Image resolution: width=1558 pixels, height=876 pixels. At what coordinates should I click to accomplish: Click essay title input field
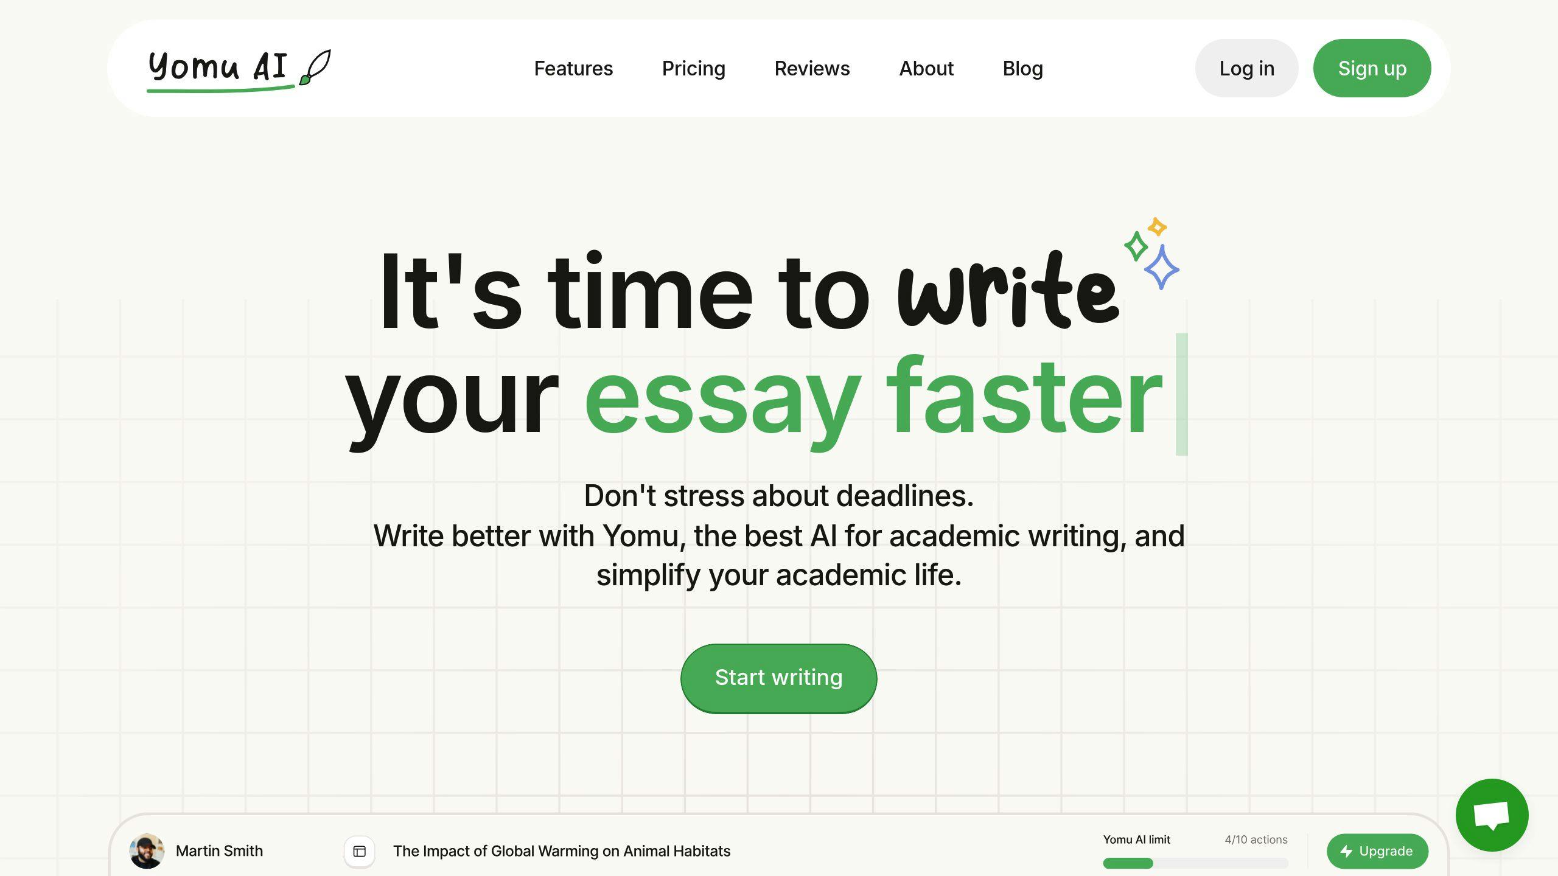point(561,850)
